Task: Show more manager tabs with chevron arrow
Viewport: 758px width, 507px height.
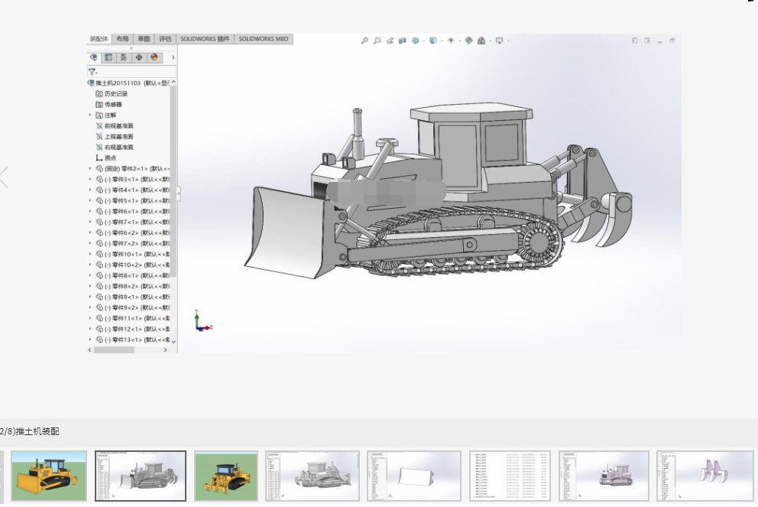Action: pyautogui.click(x=173, y=57)
